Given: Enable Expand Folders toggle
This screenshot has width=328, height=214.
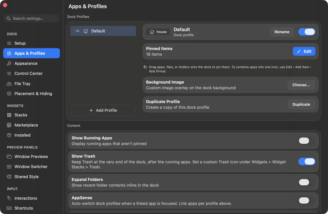Looking at the screenshot, I should click(307, 182).
